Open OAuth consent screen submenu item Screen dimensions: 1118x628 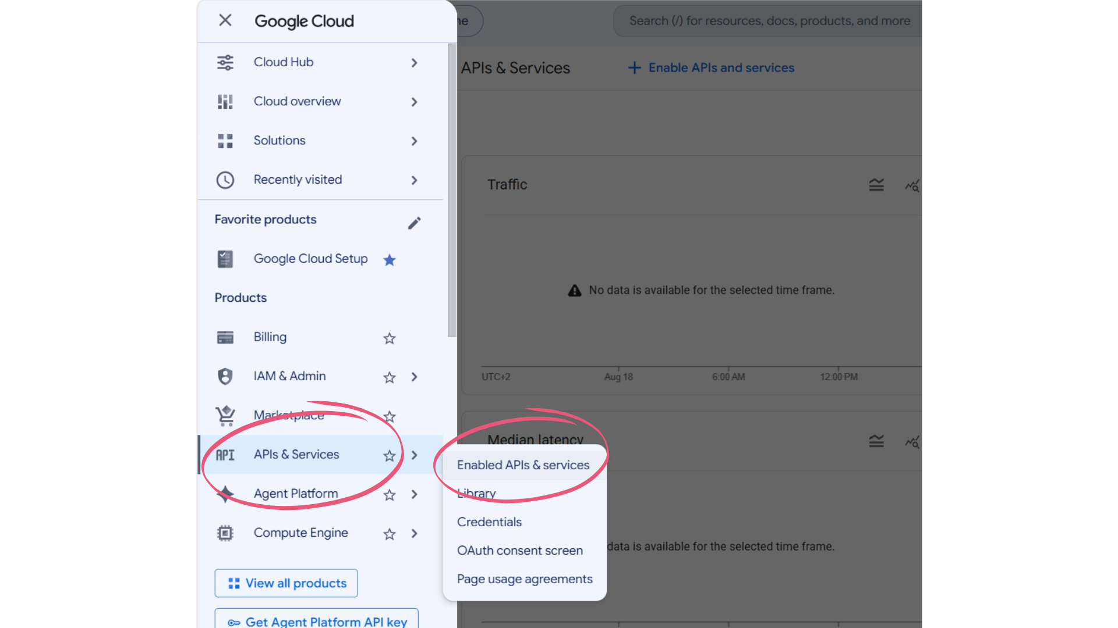tap(525, 551)
